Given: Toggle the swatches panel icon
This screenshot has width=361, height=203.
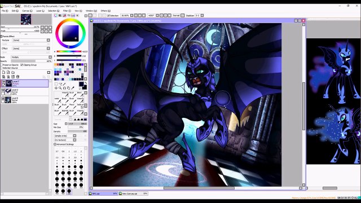Looking at the screenshot, I should coord(73,15).
